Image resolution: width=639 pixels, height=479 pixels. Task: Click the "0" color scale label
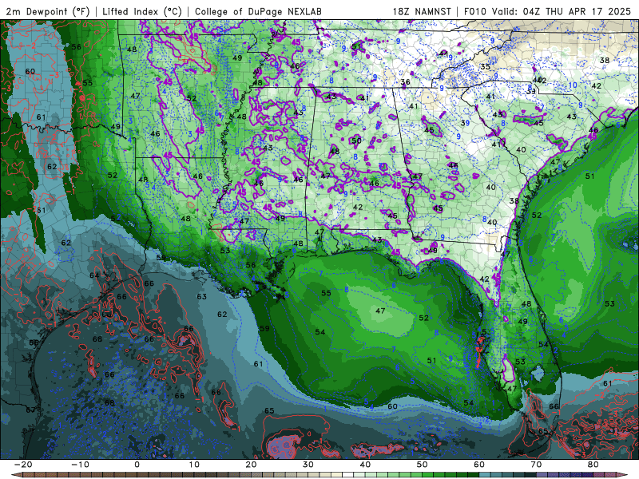pyautogui.click(x=137, y=465)
